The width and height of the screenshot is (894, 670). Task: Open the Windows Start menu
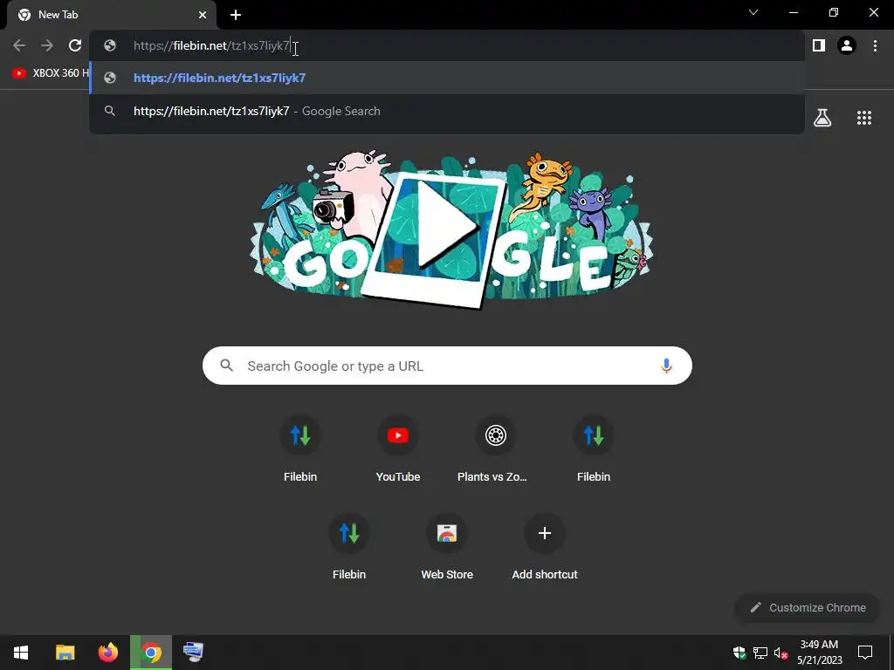coord(21,653)
